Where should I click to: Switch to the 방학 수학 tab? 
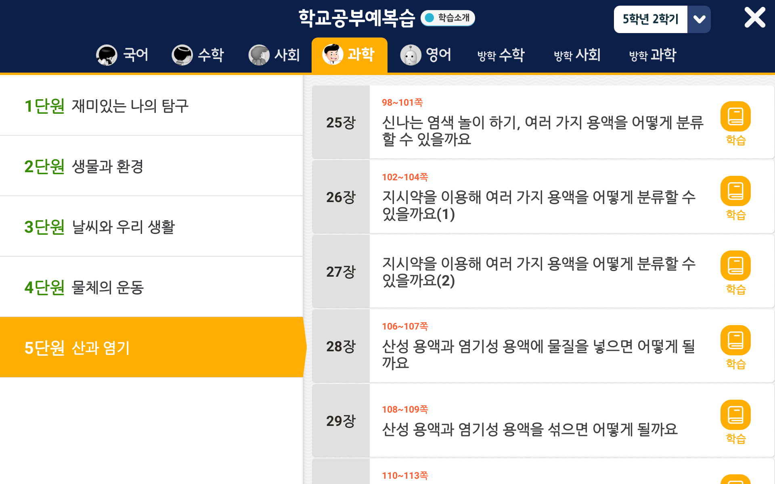pos(501,55)
